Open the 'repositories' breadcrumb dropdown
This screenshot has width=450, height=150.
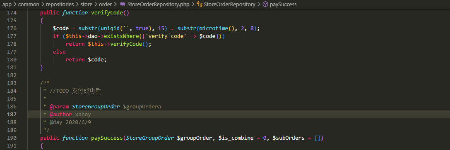[x=60, y=4]
